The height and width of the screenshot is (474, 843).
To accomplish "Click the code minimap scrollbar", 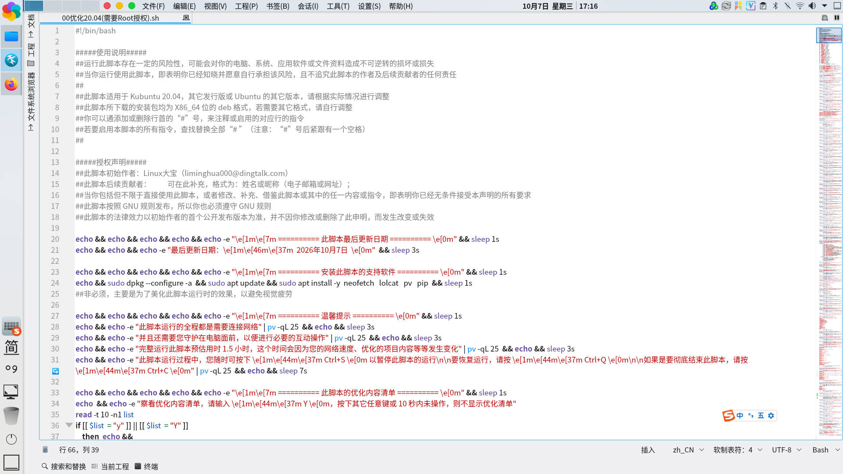I will coord(829,232).
